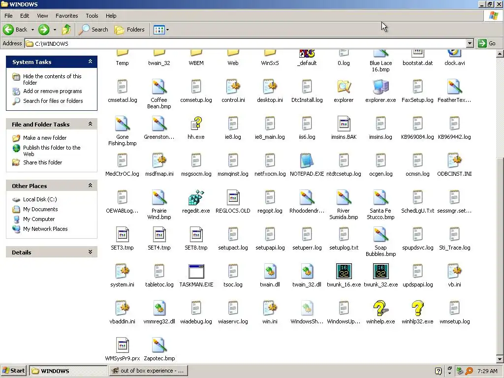Select the NOTEPAD.EXE file icon
This screenshot has height=378, width=504.
(307, 160)
